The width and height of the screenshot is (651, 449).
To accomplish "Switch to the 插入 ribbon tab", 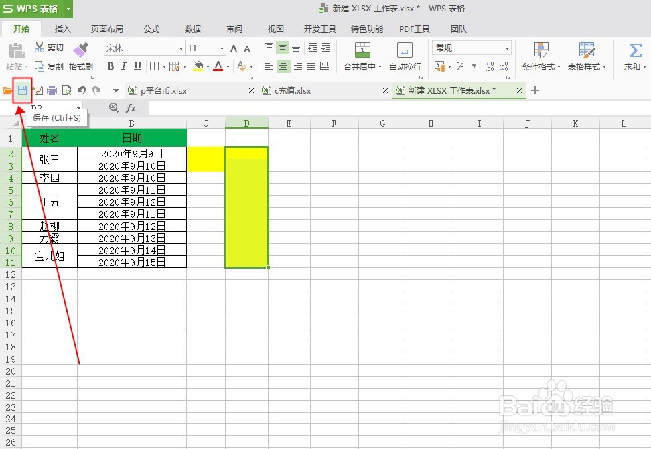I will pyautogui.click(x=63, y=29).
